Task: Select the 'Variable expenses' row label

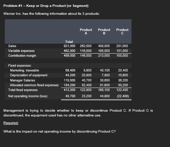Action: [x=21, y=51]
